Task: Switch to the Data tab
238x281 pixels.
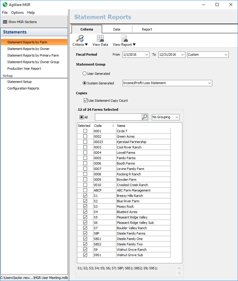Action: [x=117, y=29]
